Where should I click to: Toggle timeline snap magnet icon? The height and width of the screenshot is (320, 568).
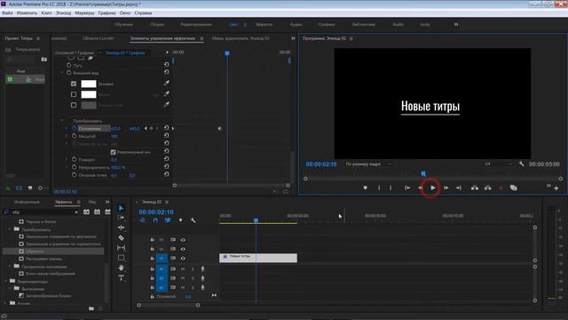coord(155,220)
